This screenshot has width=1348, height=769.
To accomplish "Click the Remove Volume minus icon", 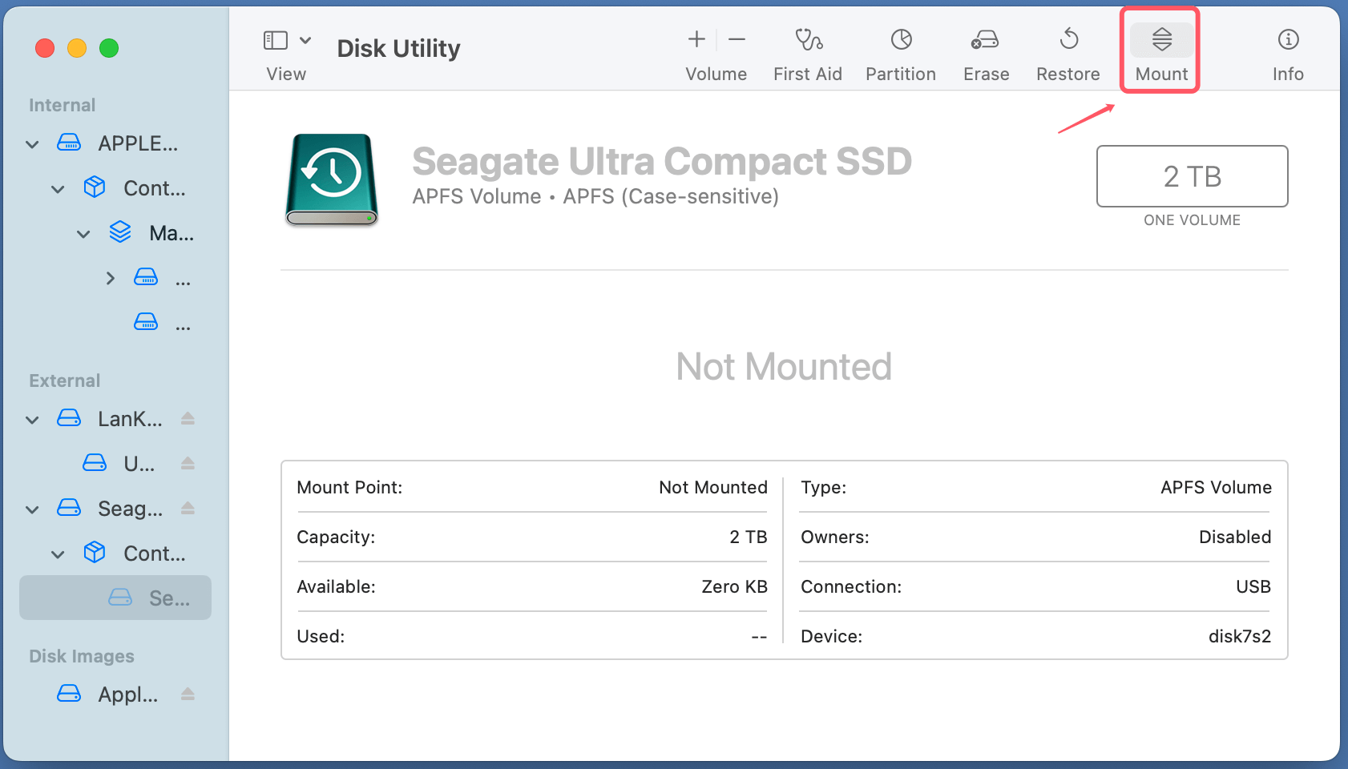I will [x=737, y=38].
